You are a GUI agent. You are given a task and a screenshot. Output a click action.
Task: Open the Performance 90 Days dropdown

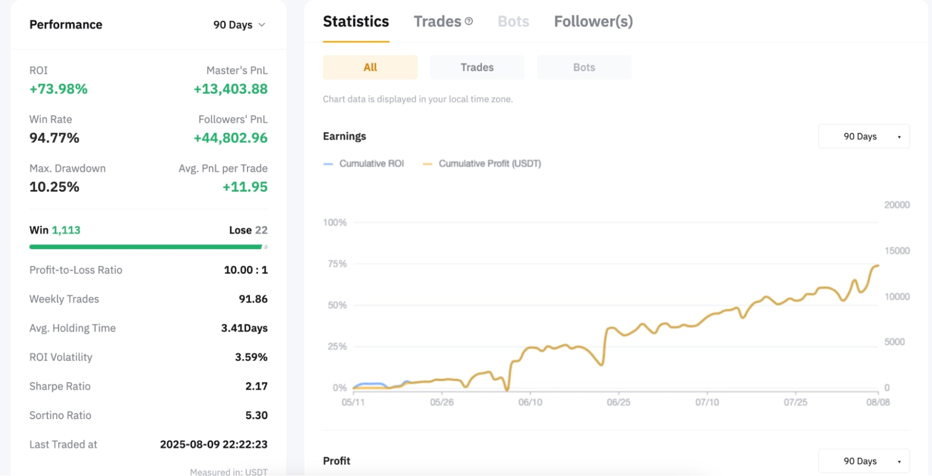(x=239, y=24)
